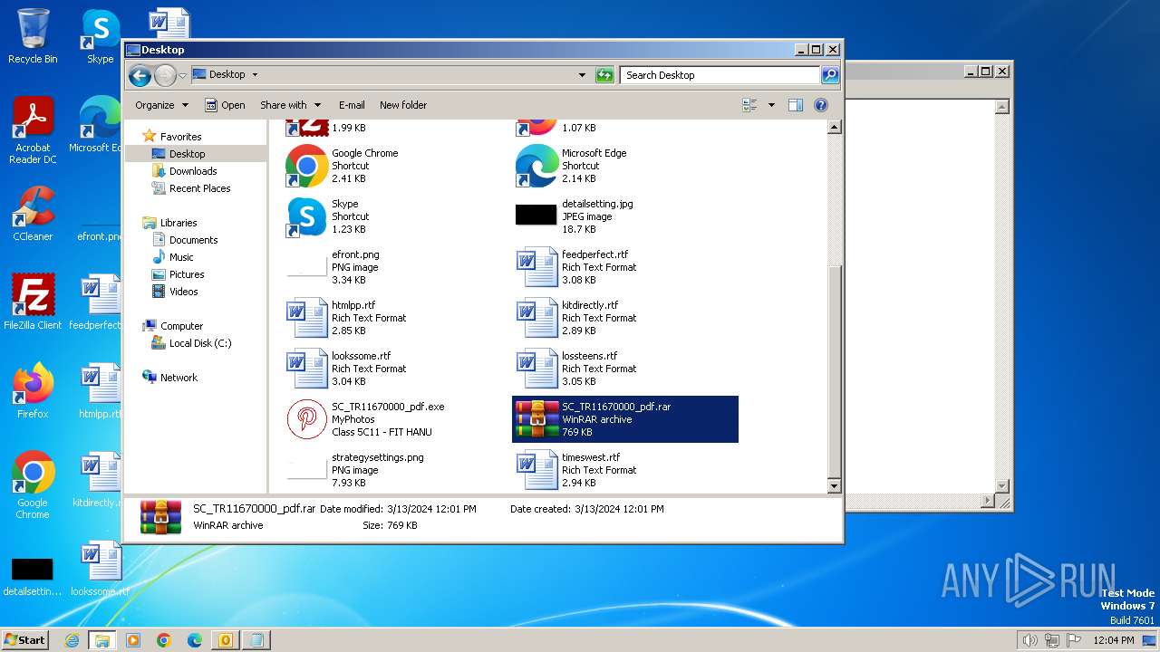Open Acrobat Reader DC desktop icon
1160x652 pixels.
point(33,130)
